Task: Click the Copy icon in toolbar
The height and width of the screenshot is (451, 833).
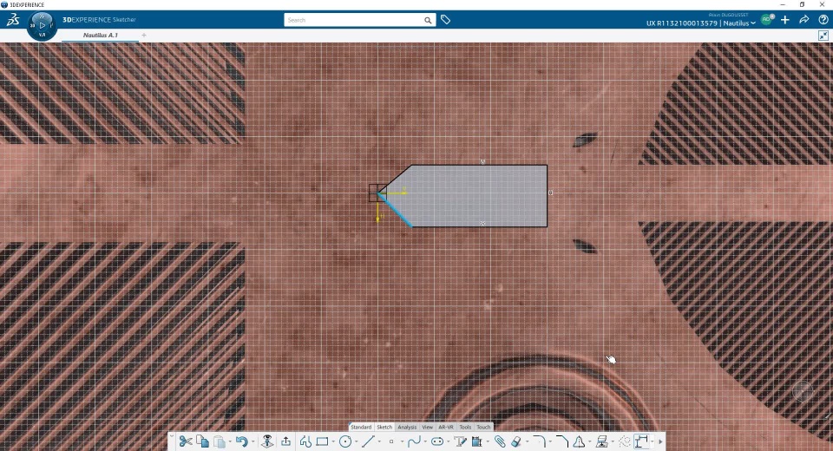Action: point(202,441)
